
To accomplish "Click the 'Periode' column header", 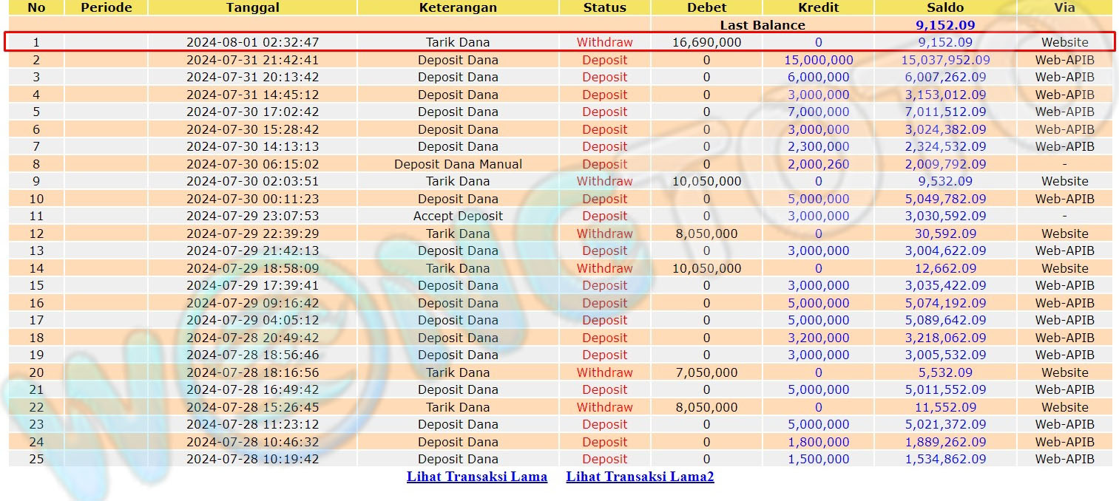I will pos(106,7).
